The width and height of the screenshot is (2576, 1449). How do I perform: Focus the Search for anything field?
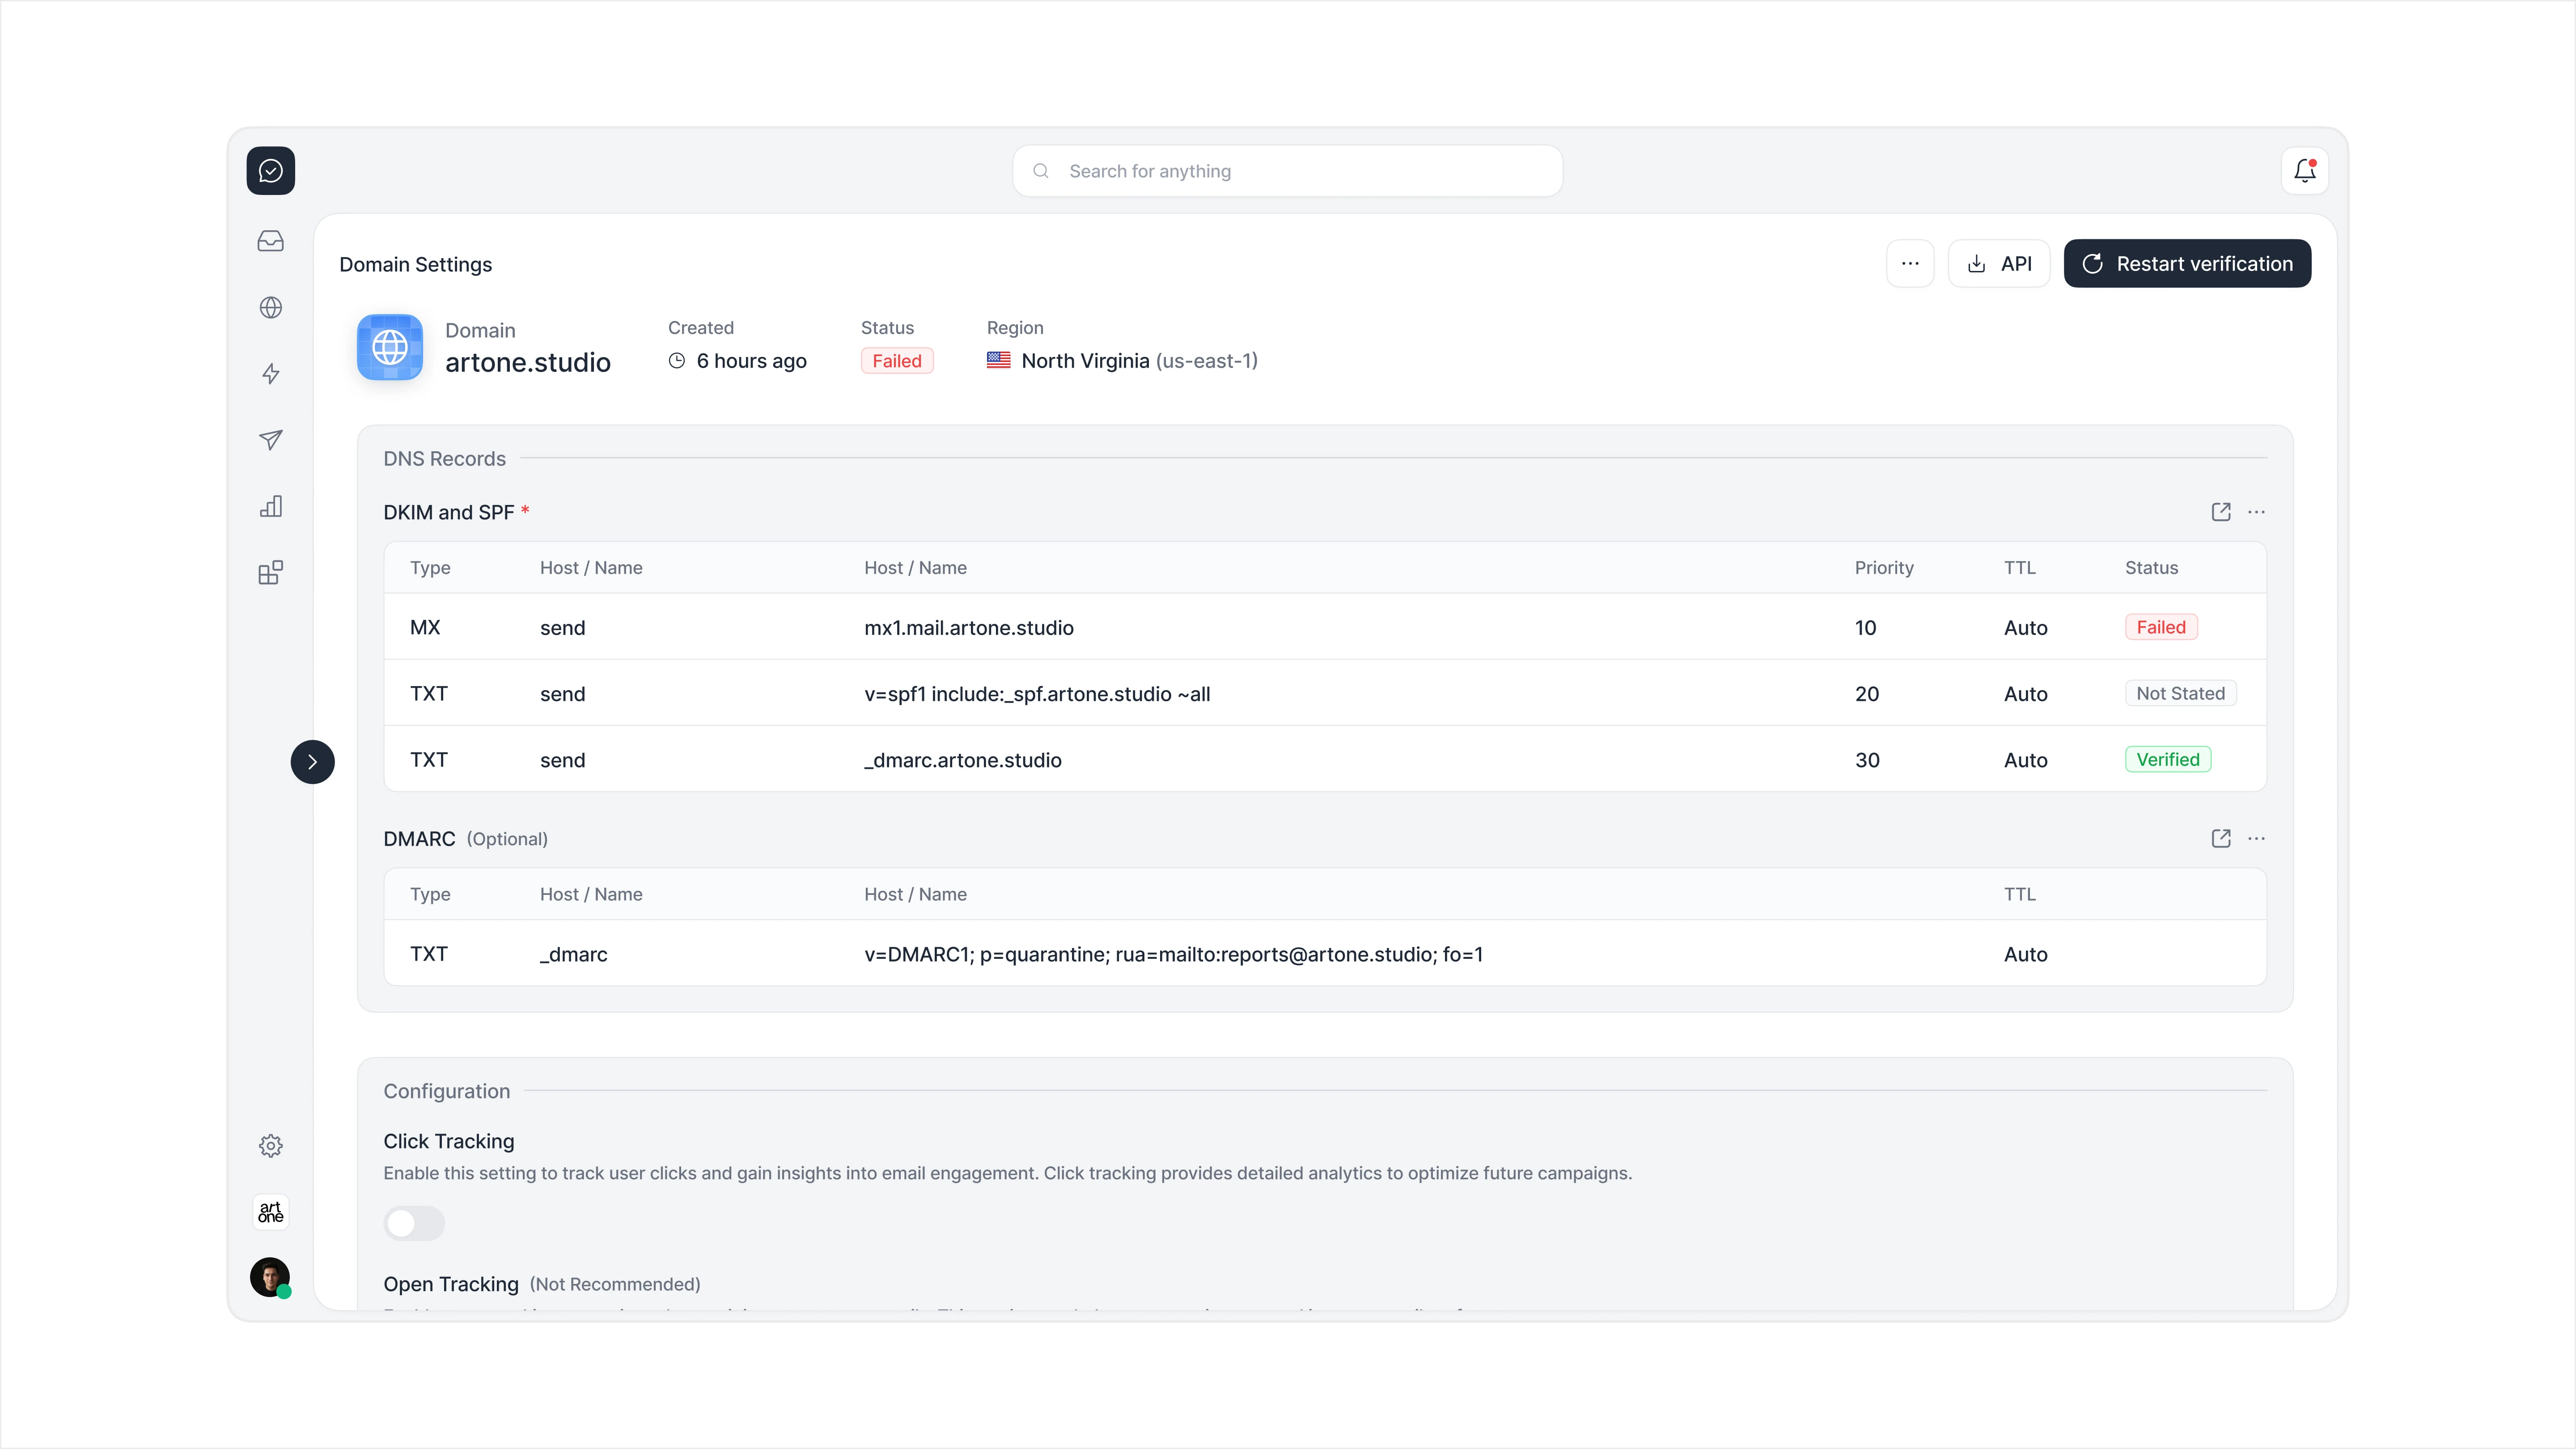[1287, 171]
